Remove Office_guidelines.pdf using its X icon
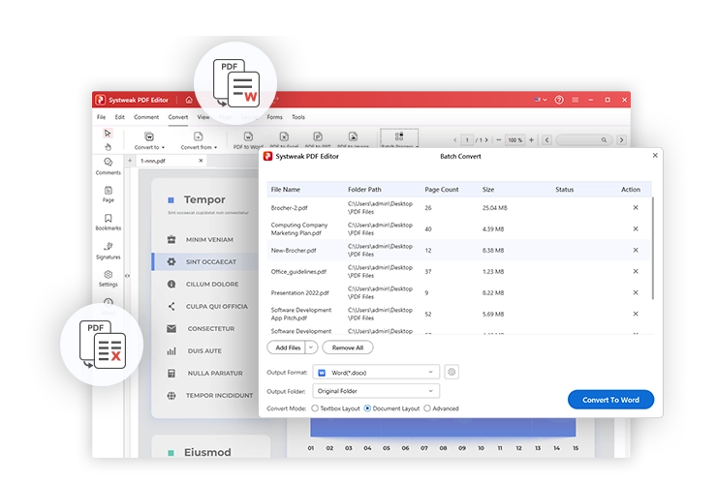717x484 pixels. click(636, 271)
